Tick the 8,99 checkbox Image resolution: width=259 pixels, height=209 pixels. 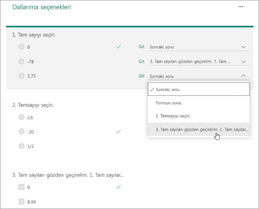21,202
